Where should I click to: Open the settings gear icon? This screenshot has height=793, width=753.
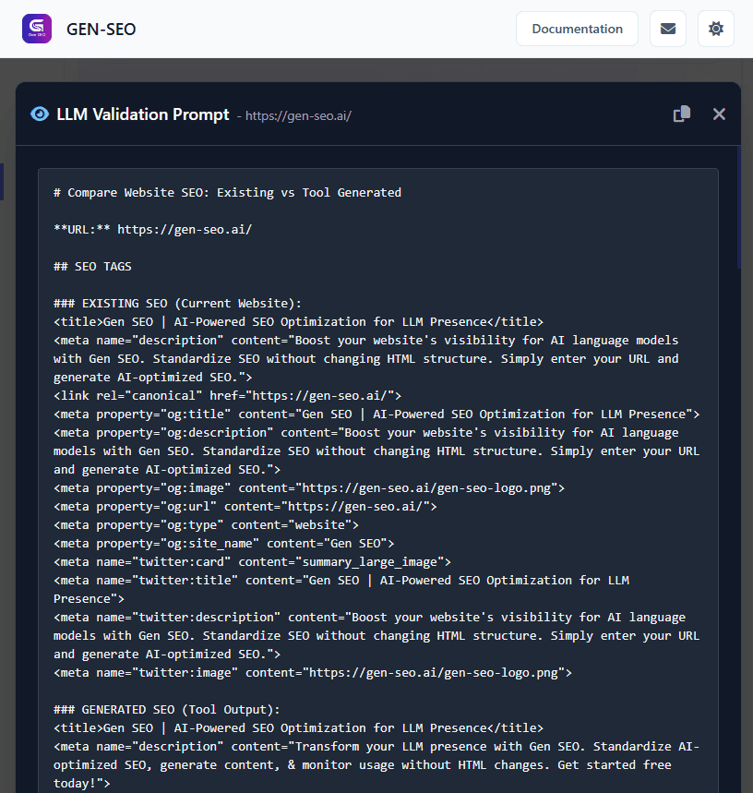point(716,29)
